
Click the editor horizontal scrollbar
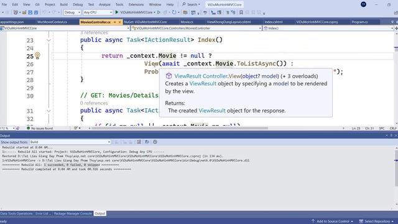coord(180,128)
